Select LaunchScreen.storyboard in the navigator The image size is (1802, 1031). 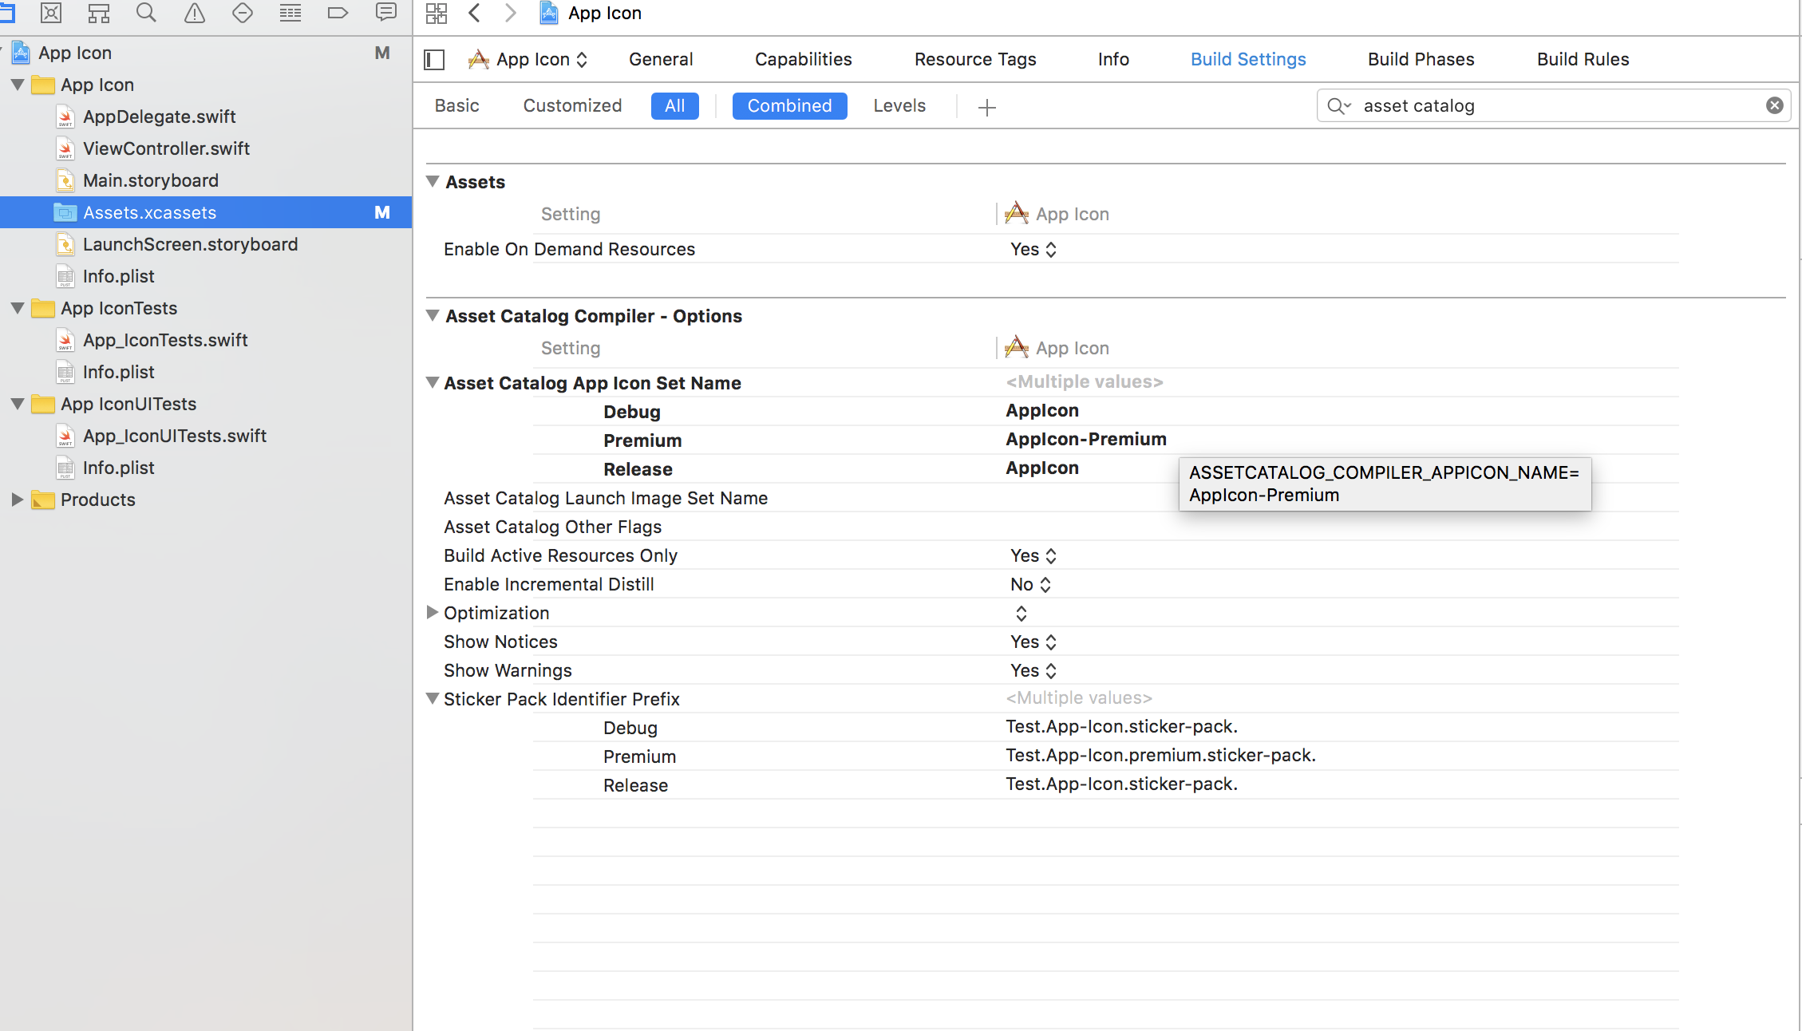click(190, 245)
